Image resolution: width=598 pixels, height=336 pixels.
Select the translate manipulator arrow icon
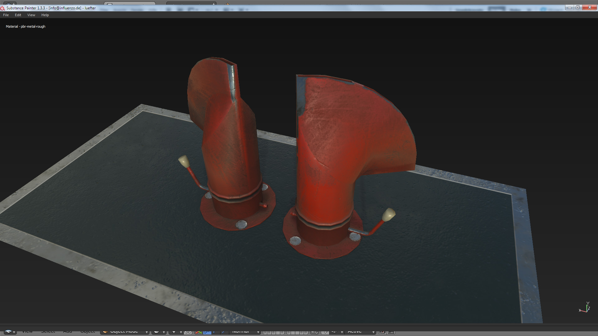pos(198,332)
